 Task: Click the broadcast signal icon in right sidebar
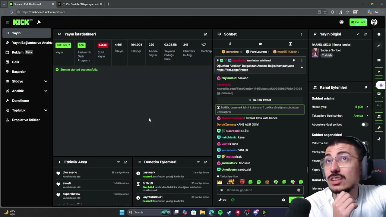coord(379,105)
